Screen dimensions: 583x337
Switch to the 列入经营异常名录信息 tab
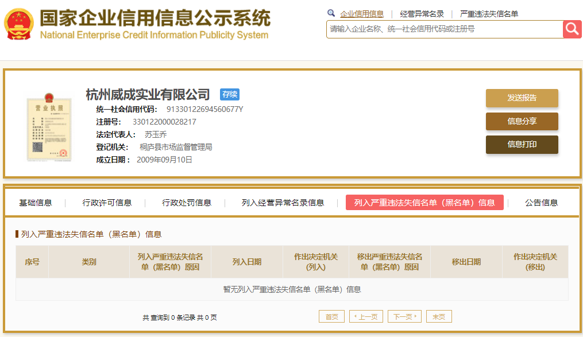tap(283, 203)
